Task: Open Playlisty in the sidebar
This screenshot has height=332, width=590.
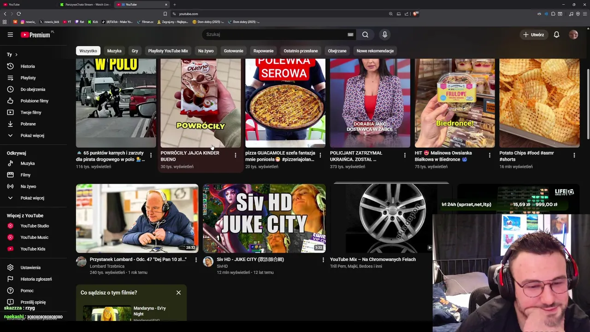Action: pos(28,78)
